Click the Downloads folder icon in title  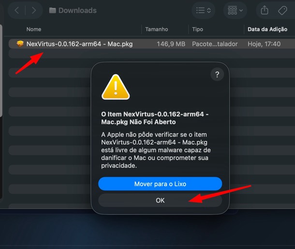tap(53, 10)
